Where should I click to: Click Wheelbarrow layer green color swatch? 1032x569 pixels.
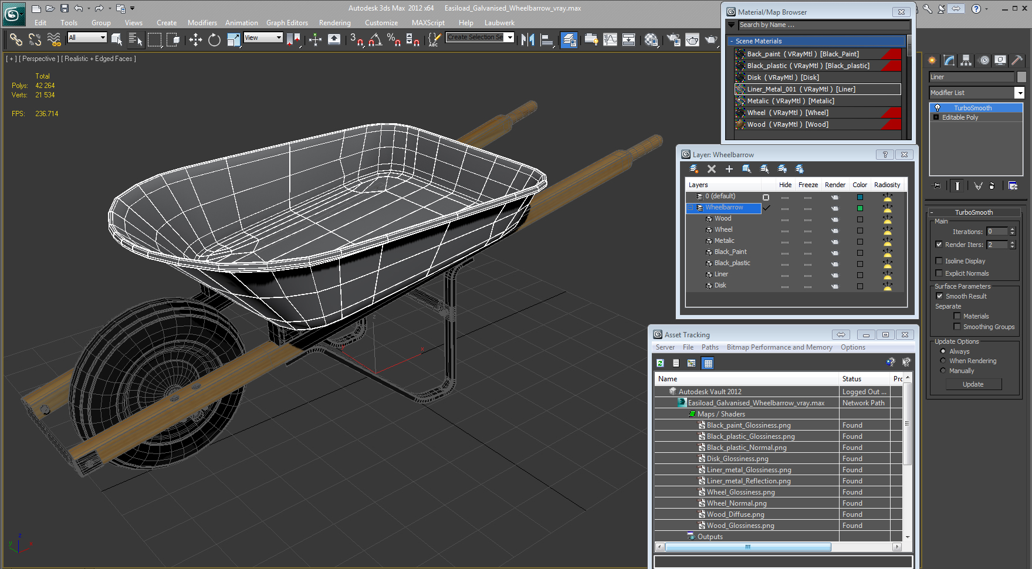coord(860,208)
